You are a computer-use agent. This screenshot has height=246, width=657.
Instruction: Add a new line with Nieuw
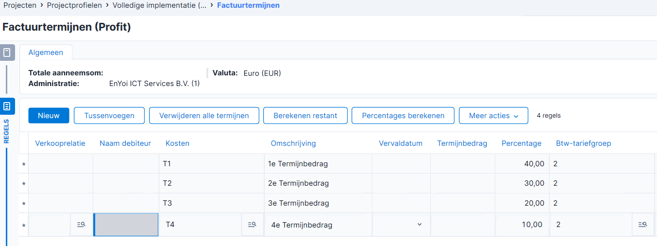[x=49, y=116]
